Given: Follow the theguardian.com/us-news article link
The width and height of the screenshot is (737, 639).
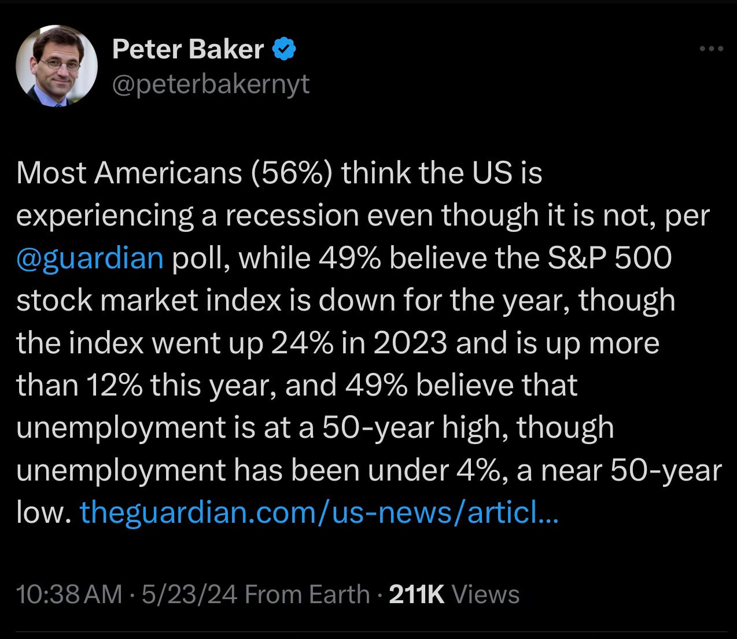Looking at the screenshot, I should pos(319,512).
